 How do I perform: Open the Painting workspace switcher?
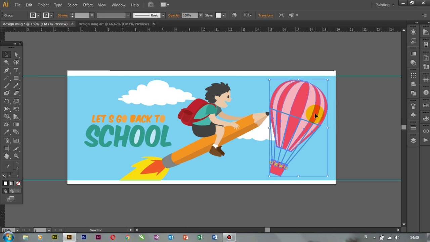click(385, 5)
